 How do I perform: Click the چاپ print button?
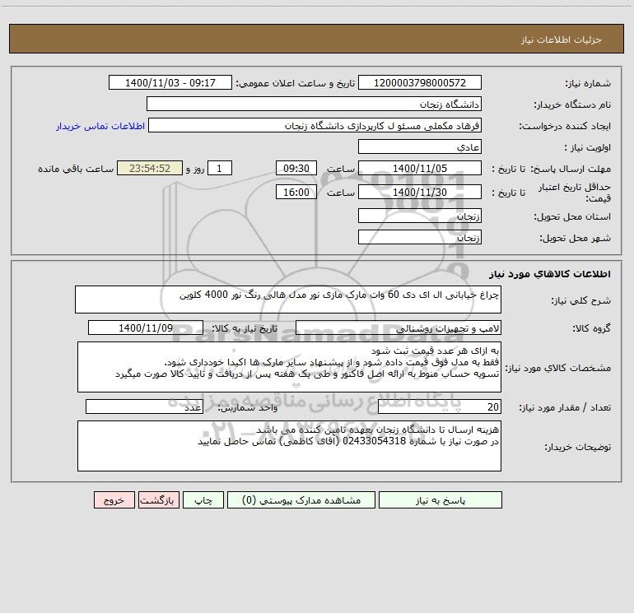(203, 500)
